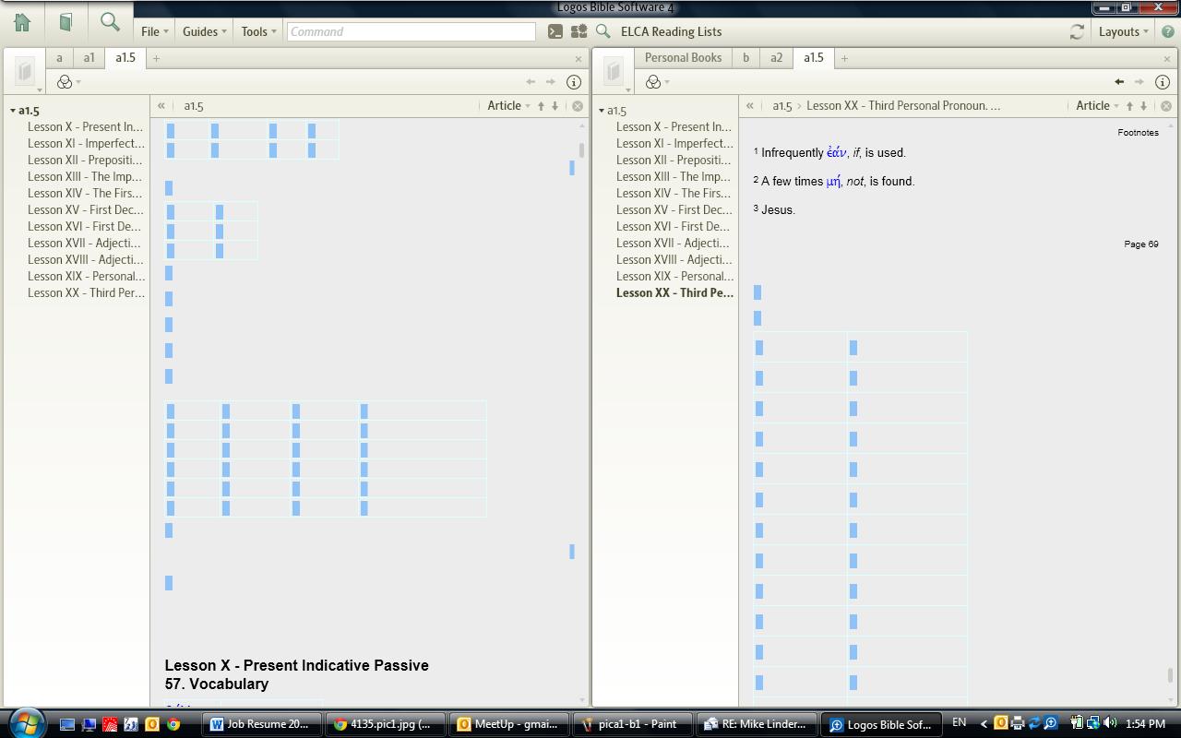
Task: Select Lesson XX in left contents tree
Action: point(85,293)
